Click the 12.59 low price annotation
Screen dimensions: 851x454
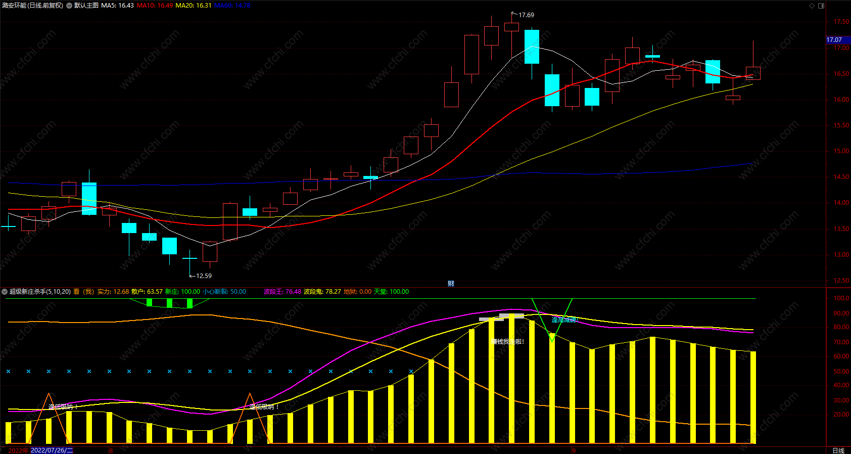[204, 276]
